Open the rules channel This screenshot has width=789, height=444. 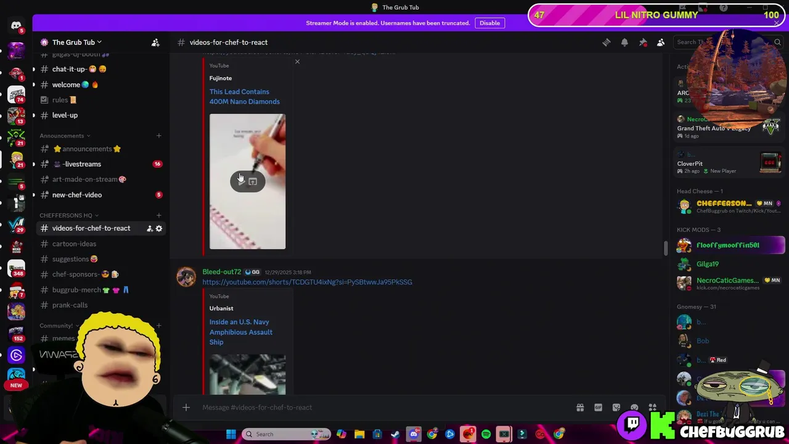point(99,100)
